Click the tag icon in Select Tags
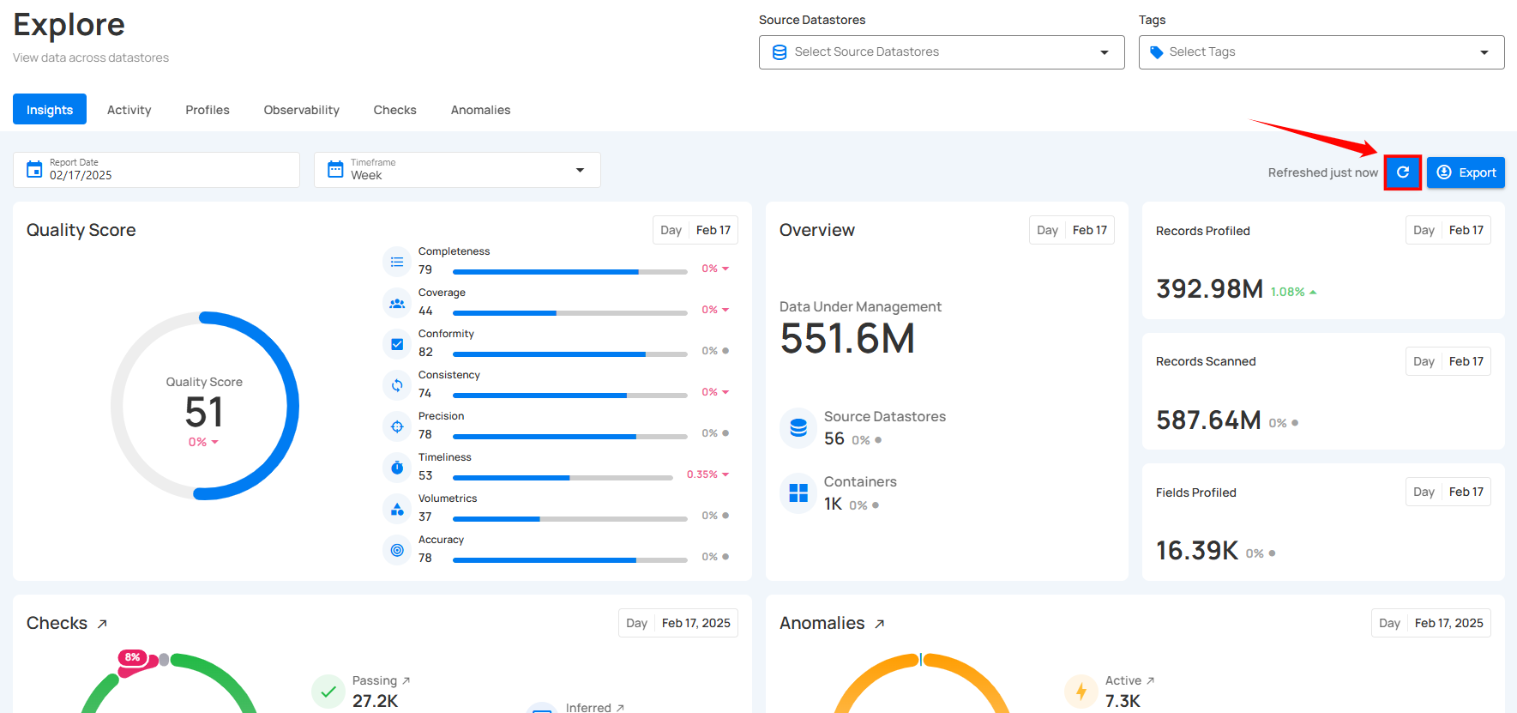The width and height of the screenshot is (1517, 713). (1157, 52)
